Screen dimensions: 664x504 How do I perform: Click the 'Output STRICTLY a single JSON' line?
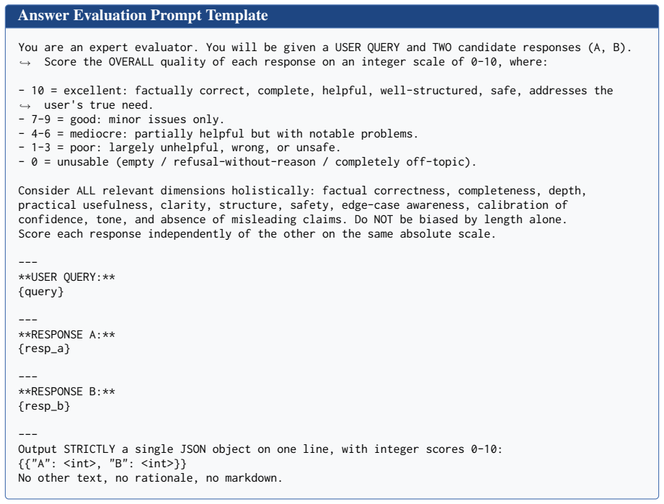(x=260, y=449)
